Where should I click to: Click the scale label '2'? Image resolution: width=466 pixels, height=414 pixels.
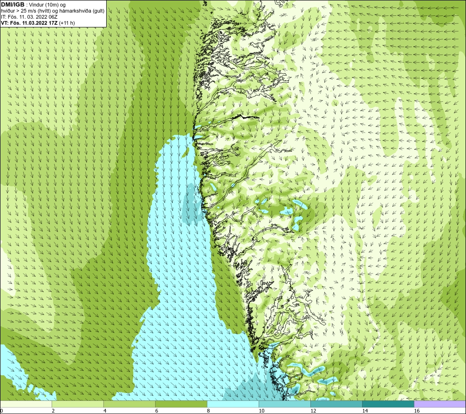click(x=53, y=411)
